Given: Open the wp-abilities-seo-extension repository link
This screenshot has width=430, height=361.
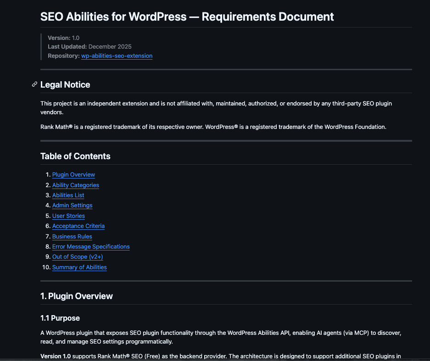Looking at the screenshot, I should pos(117,56).
